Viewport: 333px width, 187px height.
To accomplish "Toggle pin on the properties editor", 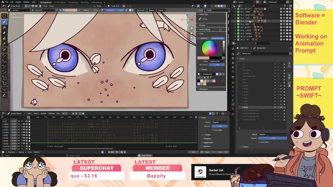I will tap(290, 48).
